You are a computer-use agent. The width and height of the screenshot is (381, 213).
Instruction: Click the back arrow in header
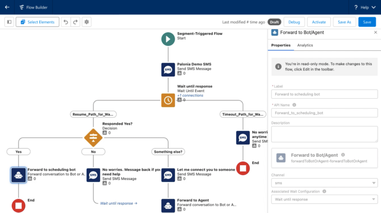coord(7,7)
